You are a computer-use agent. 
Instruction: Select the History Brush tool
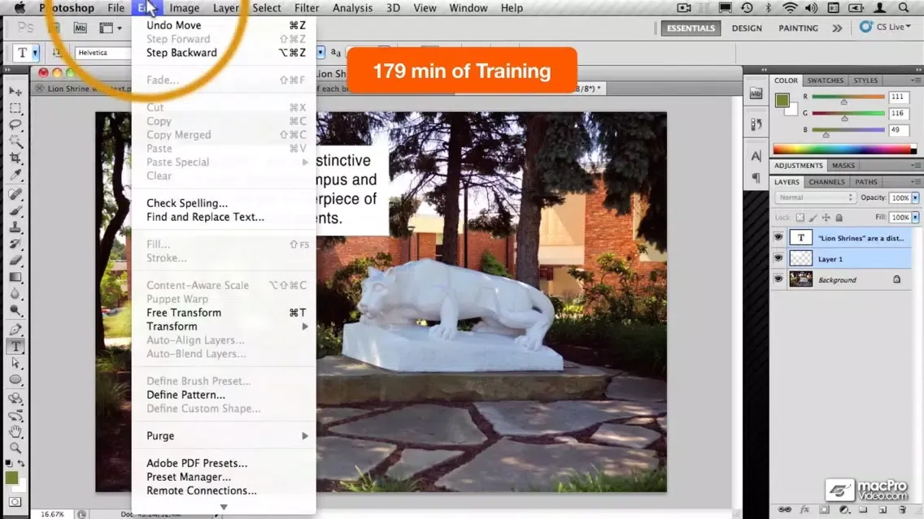click(15, 243)
